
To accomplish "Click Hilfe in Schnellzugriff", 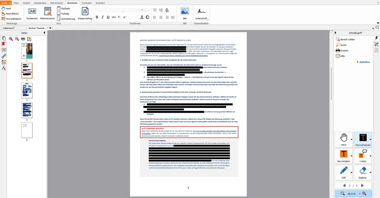I will click(340, 56).
